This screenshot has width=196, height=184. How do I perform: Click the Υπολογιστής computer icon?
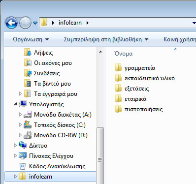[23, 104]
